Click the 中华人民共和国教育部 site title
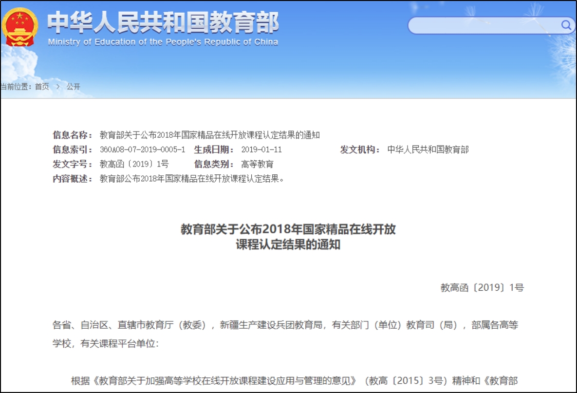 coord(163,22)
